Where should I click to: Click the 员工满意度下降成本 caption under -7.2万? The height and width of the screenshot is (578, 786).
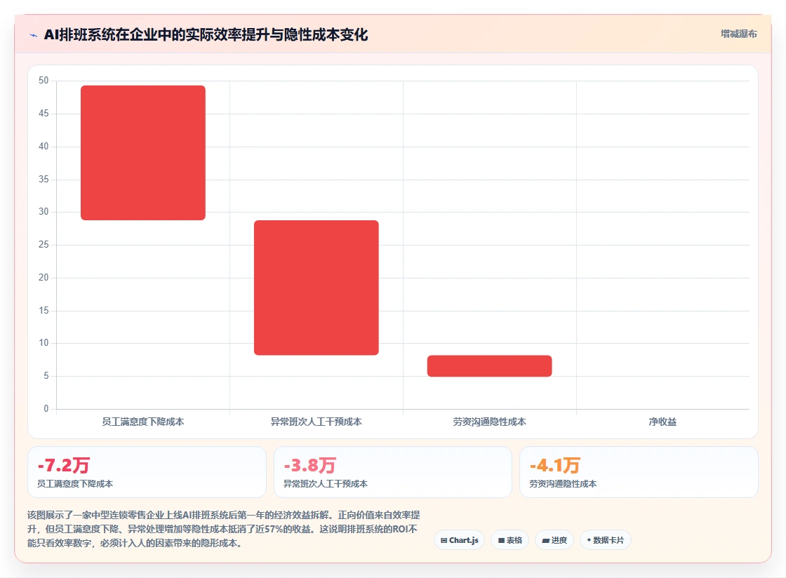75,484
